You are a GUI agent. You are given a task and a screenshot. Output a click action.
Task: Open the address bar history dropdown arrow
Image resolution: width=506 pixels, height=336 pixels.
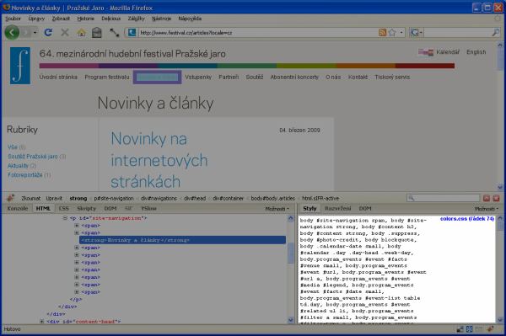pyautogui.click(x=401, y=32)
